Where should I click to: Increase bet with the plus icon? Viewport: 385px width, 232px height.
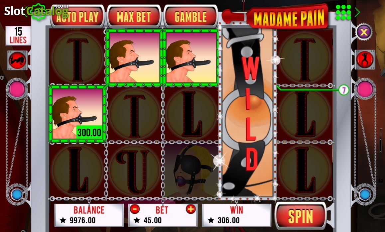(191, 209)
